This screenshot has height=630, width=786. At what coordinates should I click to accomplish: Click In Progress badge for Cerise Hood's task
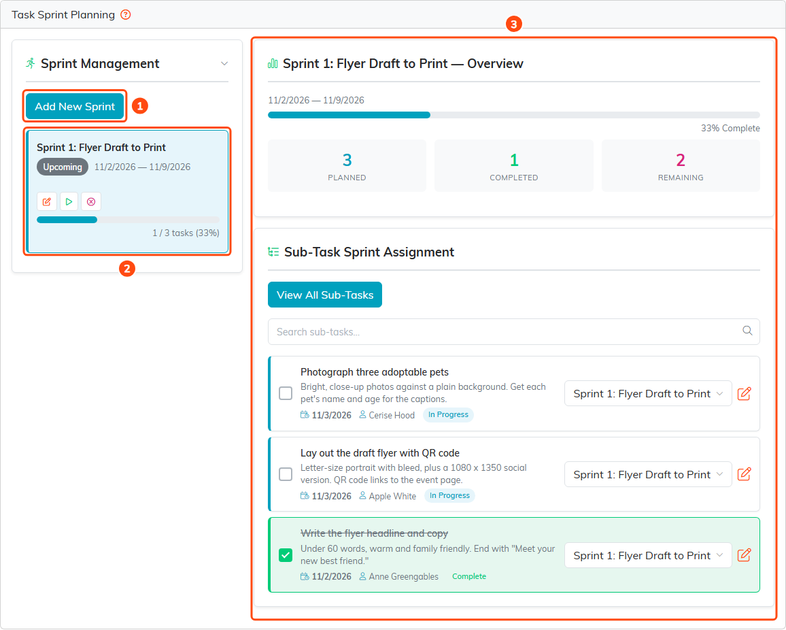[448, 415]
